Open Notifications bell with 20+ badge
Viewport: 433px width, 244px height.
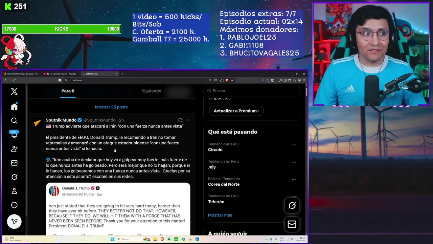pos(14,134)
